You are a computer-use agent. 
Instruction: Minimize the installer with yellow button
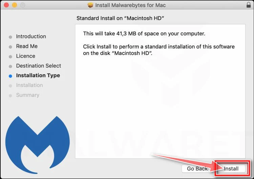point(15,5)
